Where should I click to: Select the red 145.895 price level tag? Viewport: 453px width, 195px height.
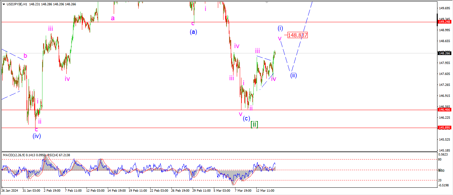click(444, 128)
